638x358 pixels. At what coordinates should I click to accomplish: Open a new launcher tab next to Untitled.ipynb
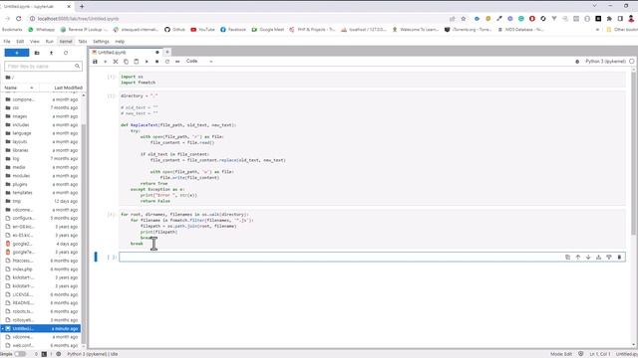(x=167, y=52)
